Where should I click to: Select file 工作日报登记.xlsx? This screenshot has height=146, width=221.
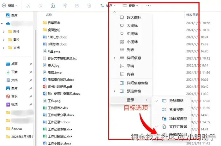[x=57, y=136]
